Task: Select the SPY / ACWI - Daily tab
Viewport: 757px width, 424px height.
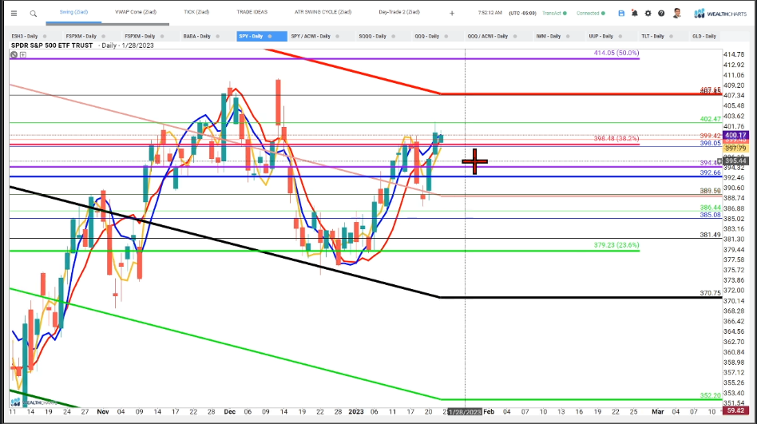Action: point(311,36)
